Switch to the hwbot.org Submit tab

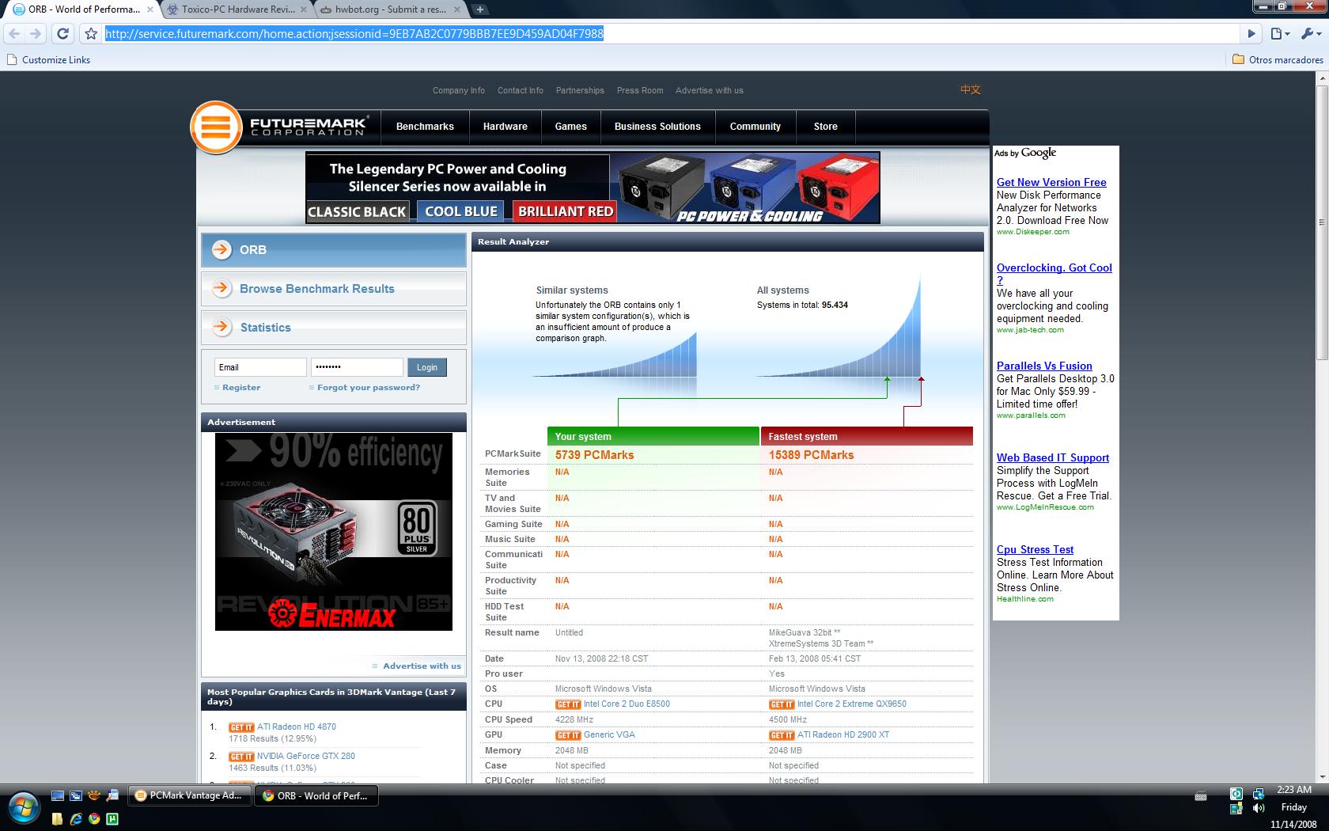391,9
